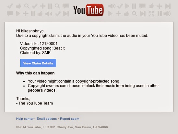
Task: Click the 'Copyrighted song: Beat It' line
Action: point(42,48)
